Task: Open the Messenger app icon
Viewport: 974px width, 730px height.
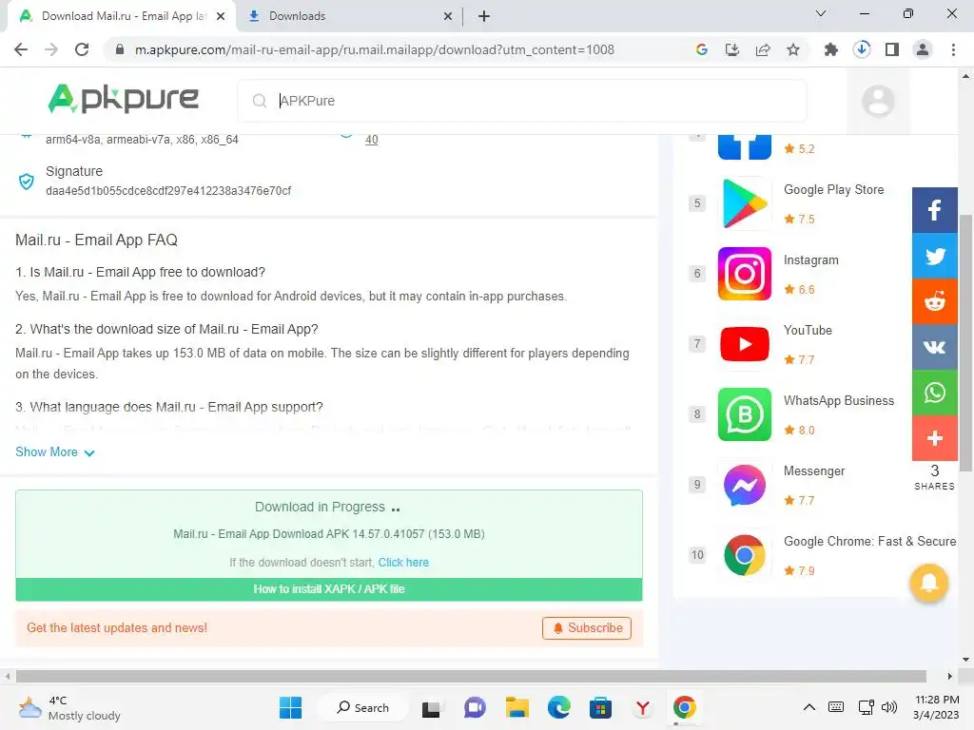Action: coord(744,485)
